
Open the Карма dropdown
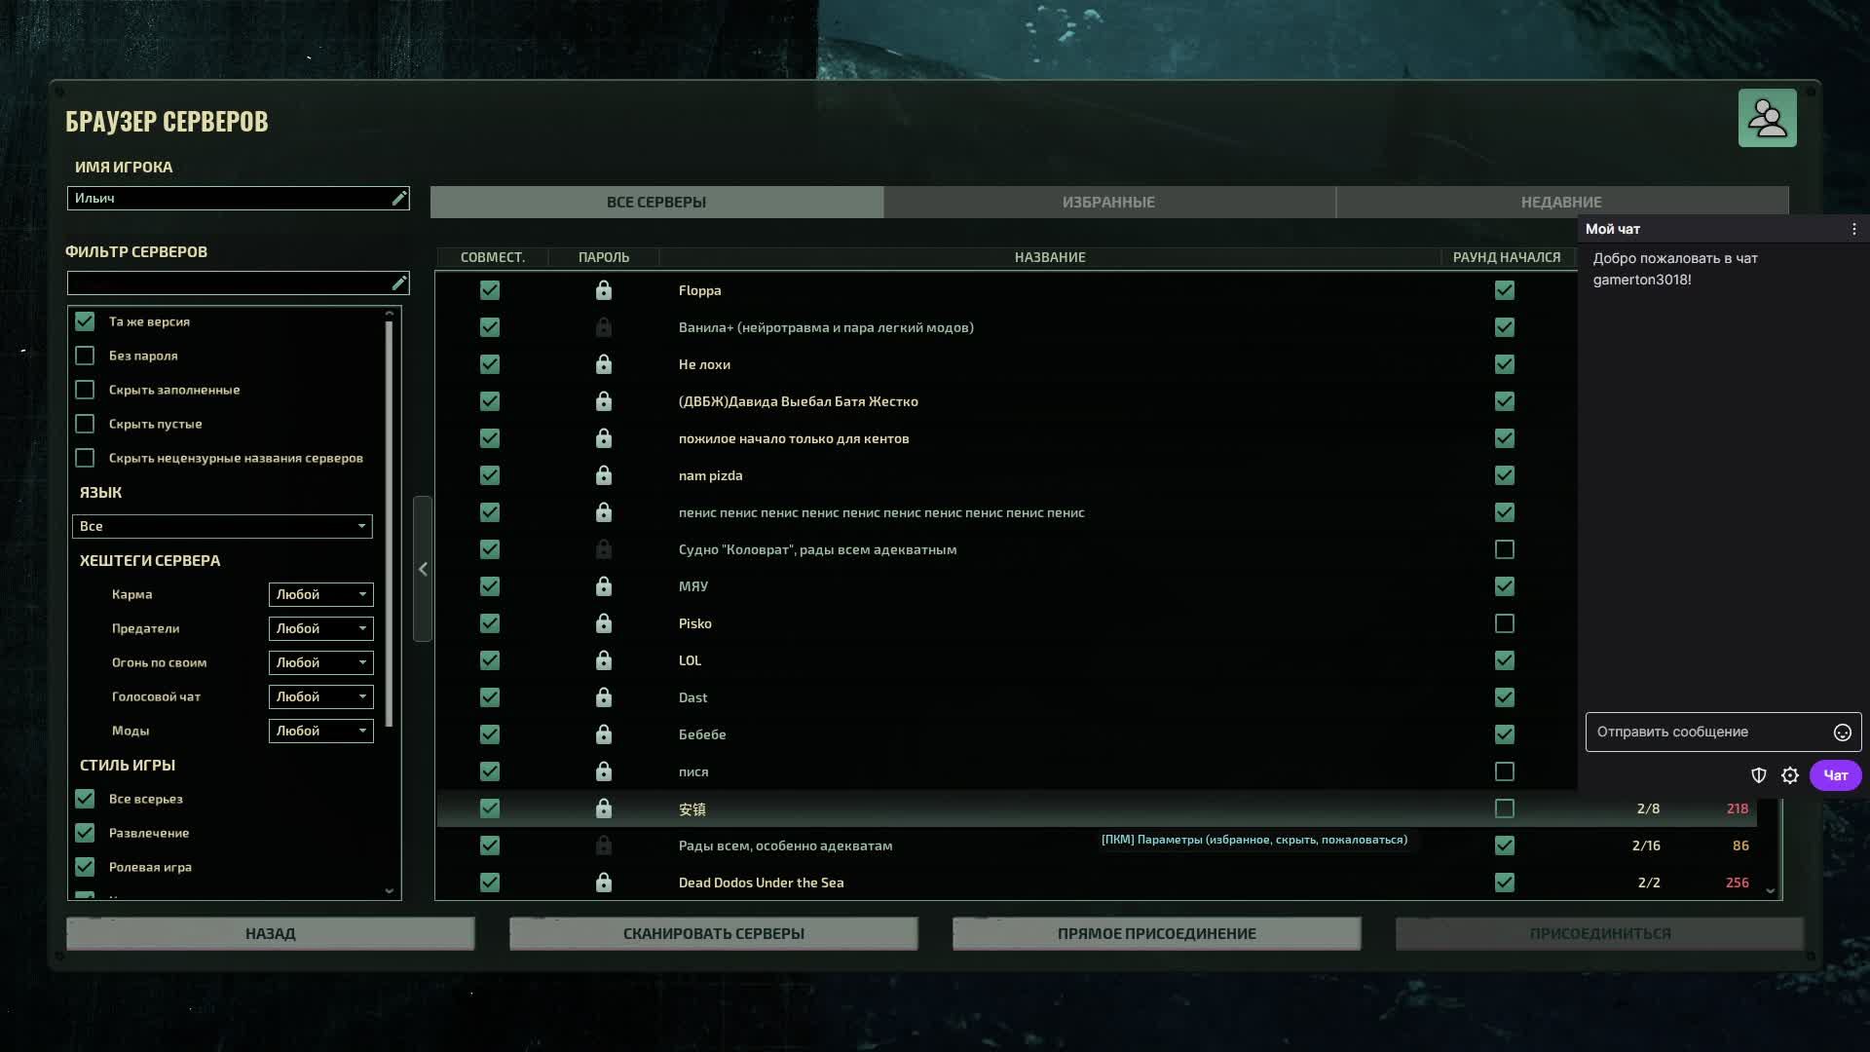pos(321,594)
